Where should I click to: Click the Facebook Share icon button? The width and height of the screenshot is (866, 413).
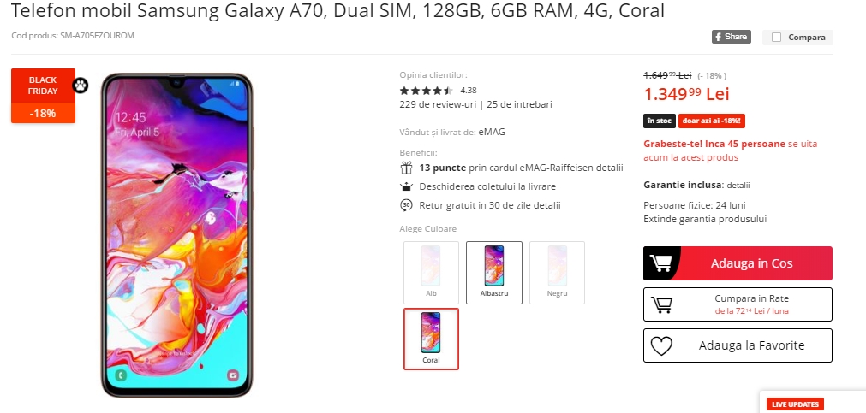pos(731,37)
